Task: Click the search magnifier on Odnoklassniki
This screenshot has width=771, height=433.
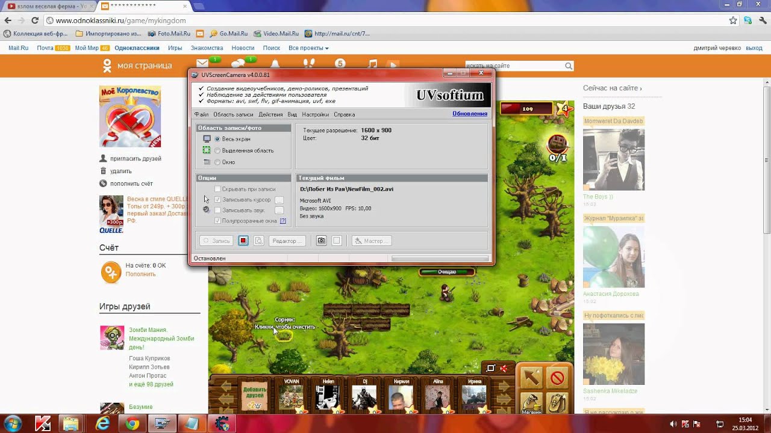Action: [568, 66]
